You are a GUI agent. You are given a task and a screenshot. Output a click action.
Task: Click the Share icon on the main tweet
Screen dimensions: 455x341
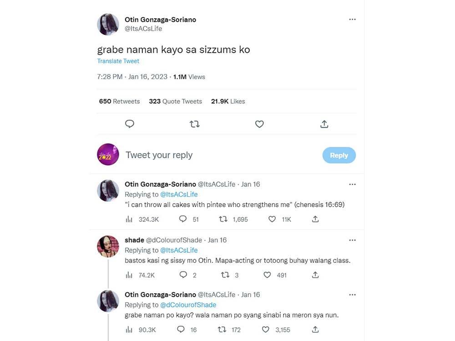[324, 123]
